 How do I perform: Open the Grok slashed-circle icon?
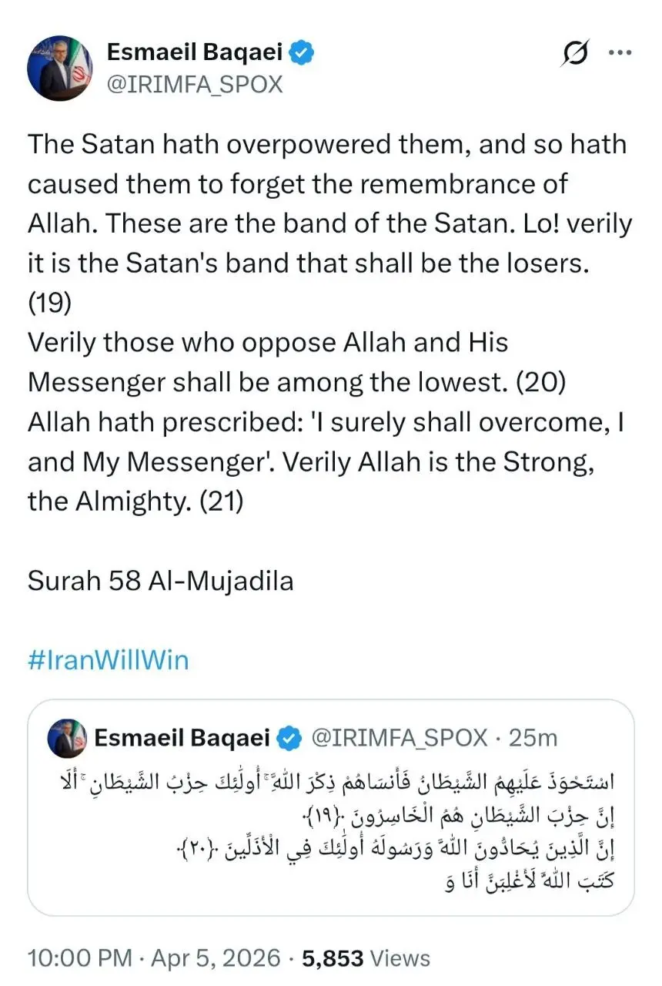577,55
